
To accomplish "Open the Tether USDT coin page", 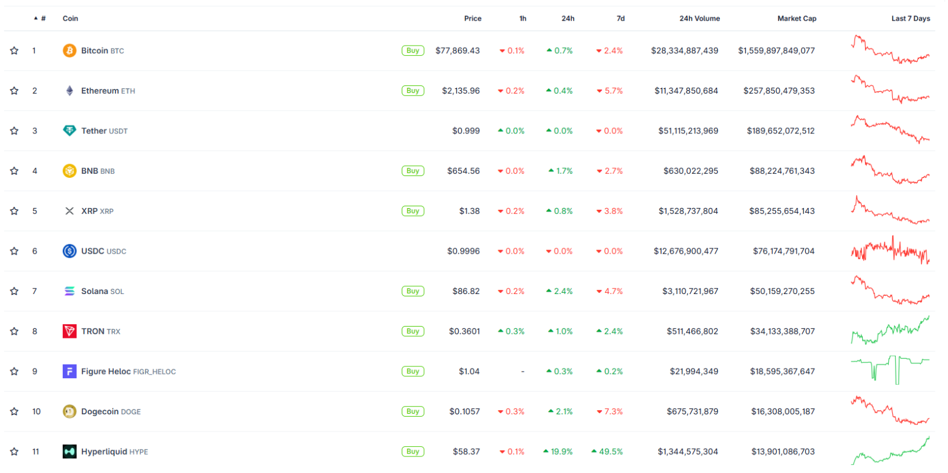I will (x=104, y=131).
